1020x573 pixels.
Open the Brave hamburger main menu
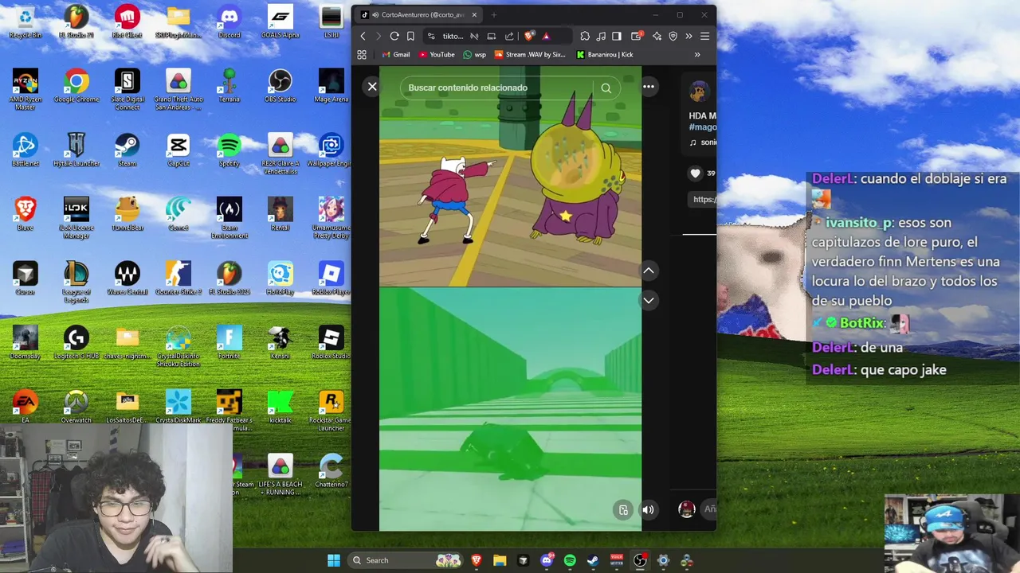704,36
